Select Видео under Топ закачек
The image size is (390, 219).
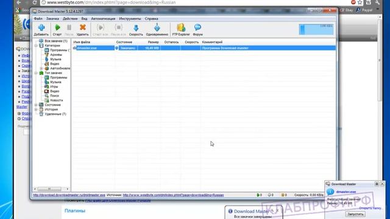coord(54,91)
